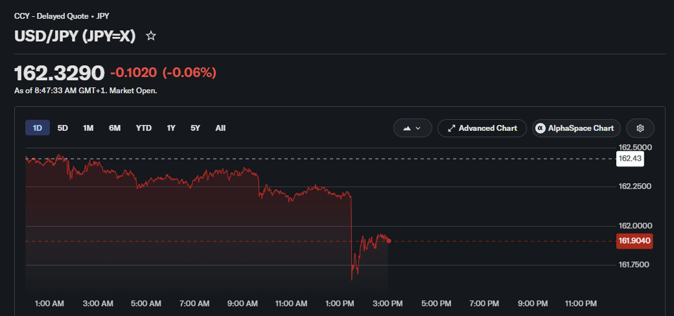Select the 1Y time range
This screenshot has width=674, height=316.
point(171,128)
